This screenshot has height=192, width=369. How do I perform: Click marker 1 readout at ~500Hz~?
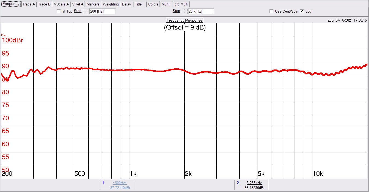[x=120, y=183]
